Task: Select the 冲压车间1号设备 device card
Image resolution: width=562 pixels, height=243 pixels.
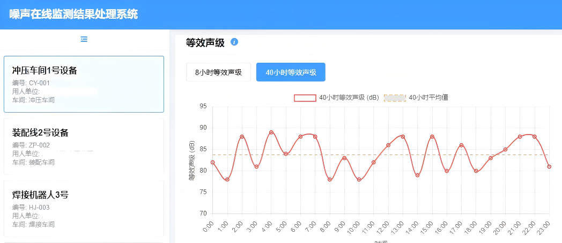Action: pyautogui.click(x=84, y=84)
